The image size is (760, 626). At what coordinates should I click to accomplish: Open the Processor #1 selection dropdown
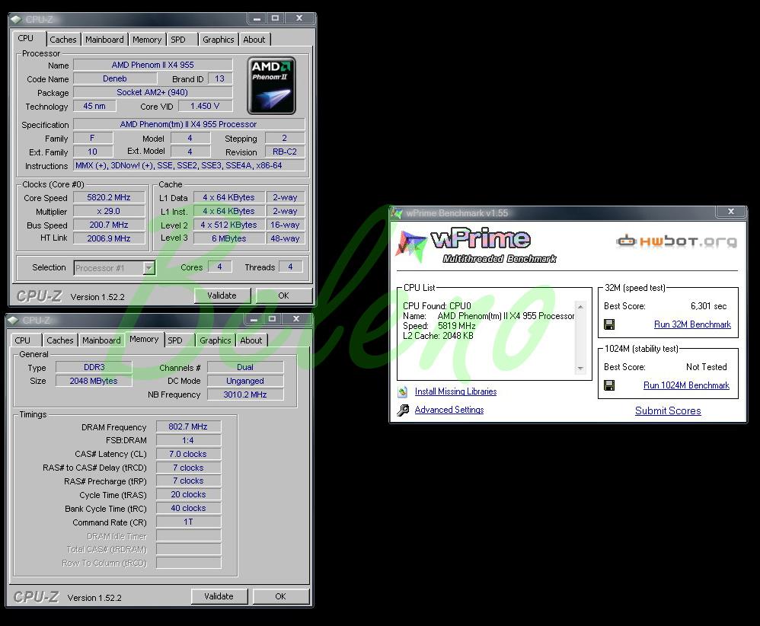tap(148, 267)
